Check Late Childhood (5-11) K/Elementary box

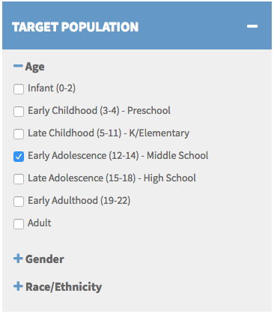pos(19,134)
